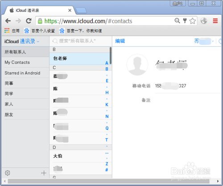Click the green padlock security icon

pyautogui.click(x=40, y=21)
